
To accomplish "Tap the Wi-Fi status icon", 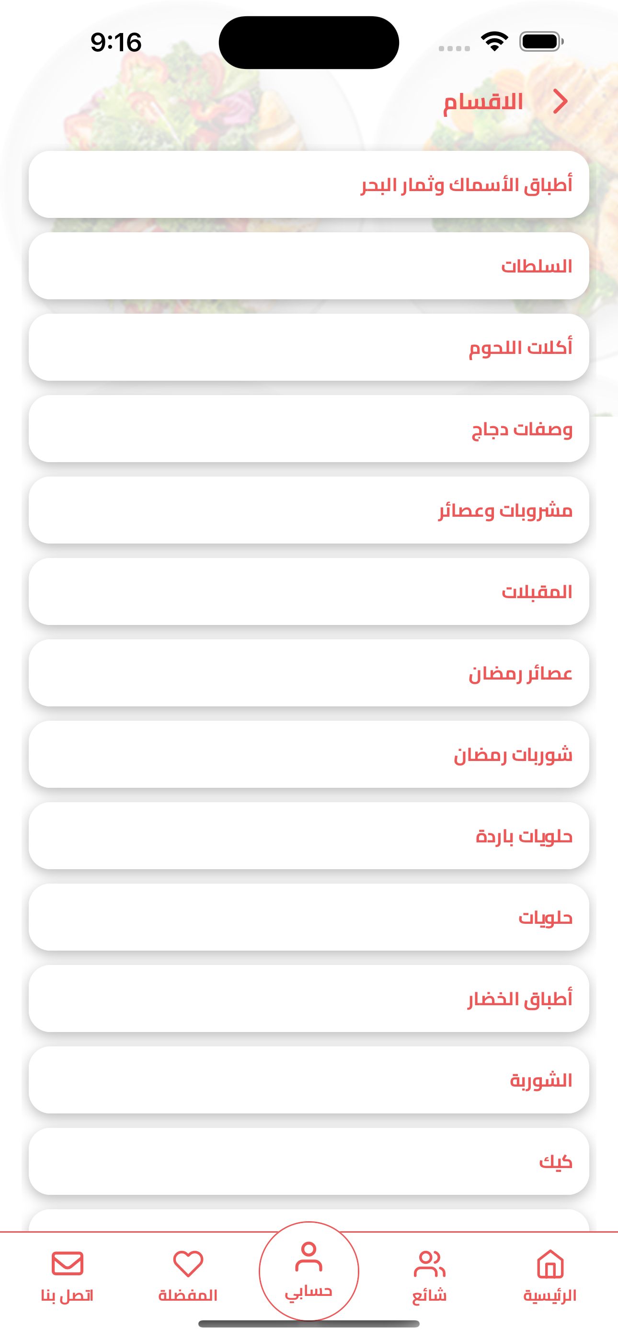I will point(494,42).
